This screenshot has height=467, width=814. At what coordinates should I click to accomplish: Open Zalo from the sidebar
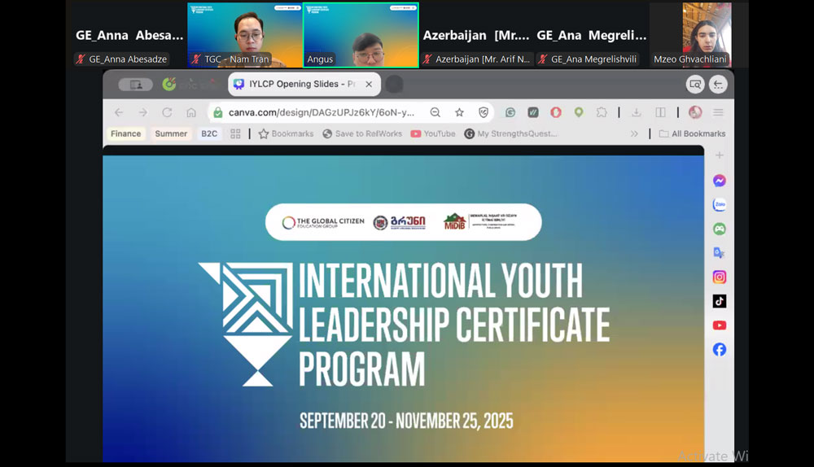point(720,205)
